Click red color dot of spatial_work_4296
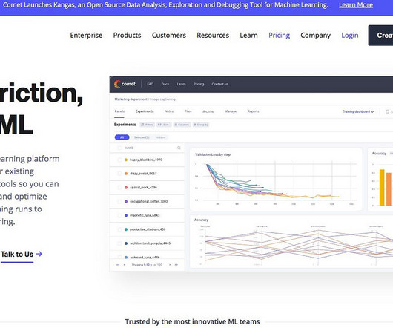The height and width of the screenshot is (328, 393). tap(126, 188)
